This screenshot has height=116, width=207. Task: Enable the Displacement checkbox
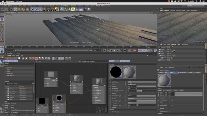(169, 111)
